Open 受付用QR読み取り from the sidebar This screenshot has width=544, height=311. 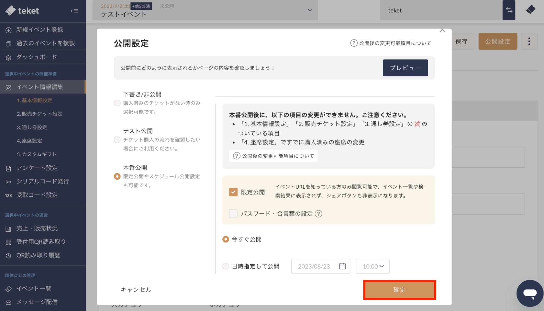41,242
